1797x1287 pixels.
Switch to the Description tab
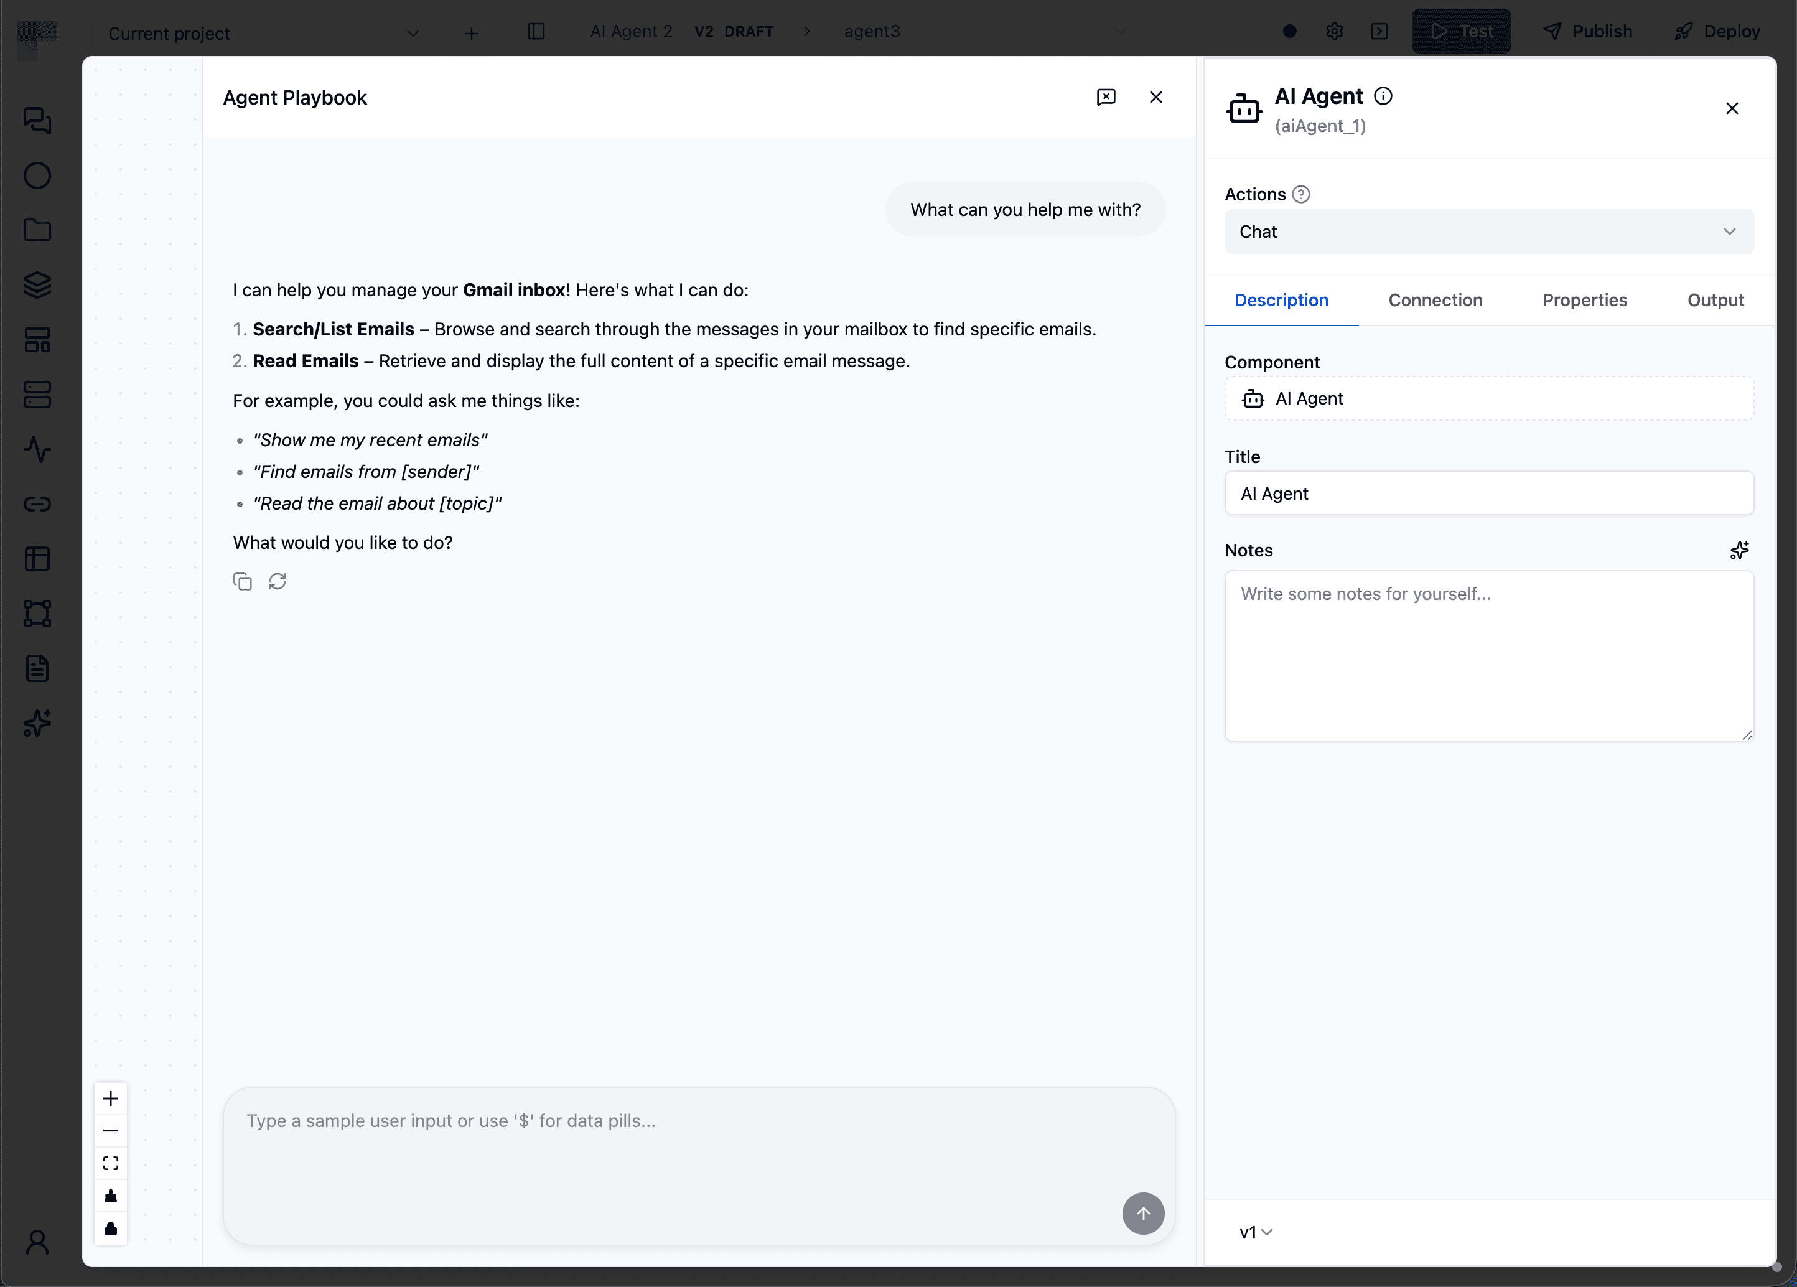point(1281,299)
